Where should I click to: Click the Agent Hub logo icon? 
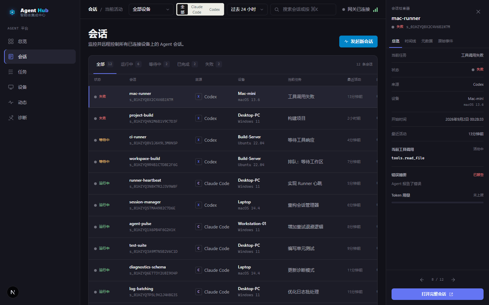click(12, 12)
